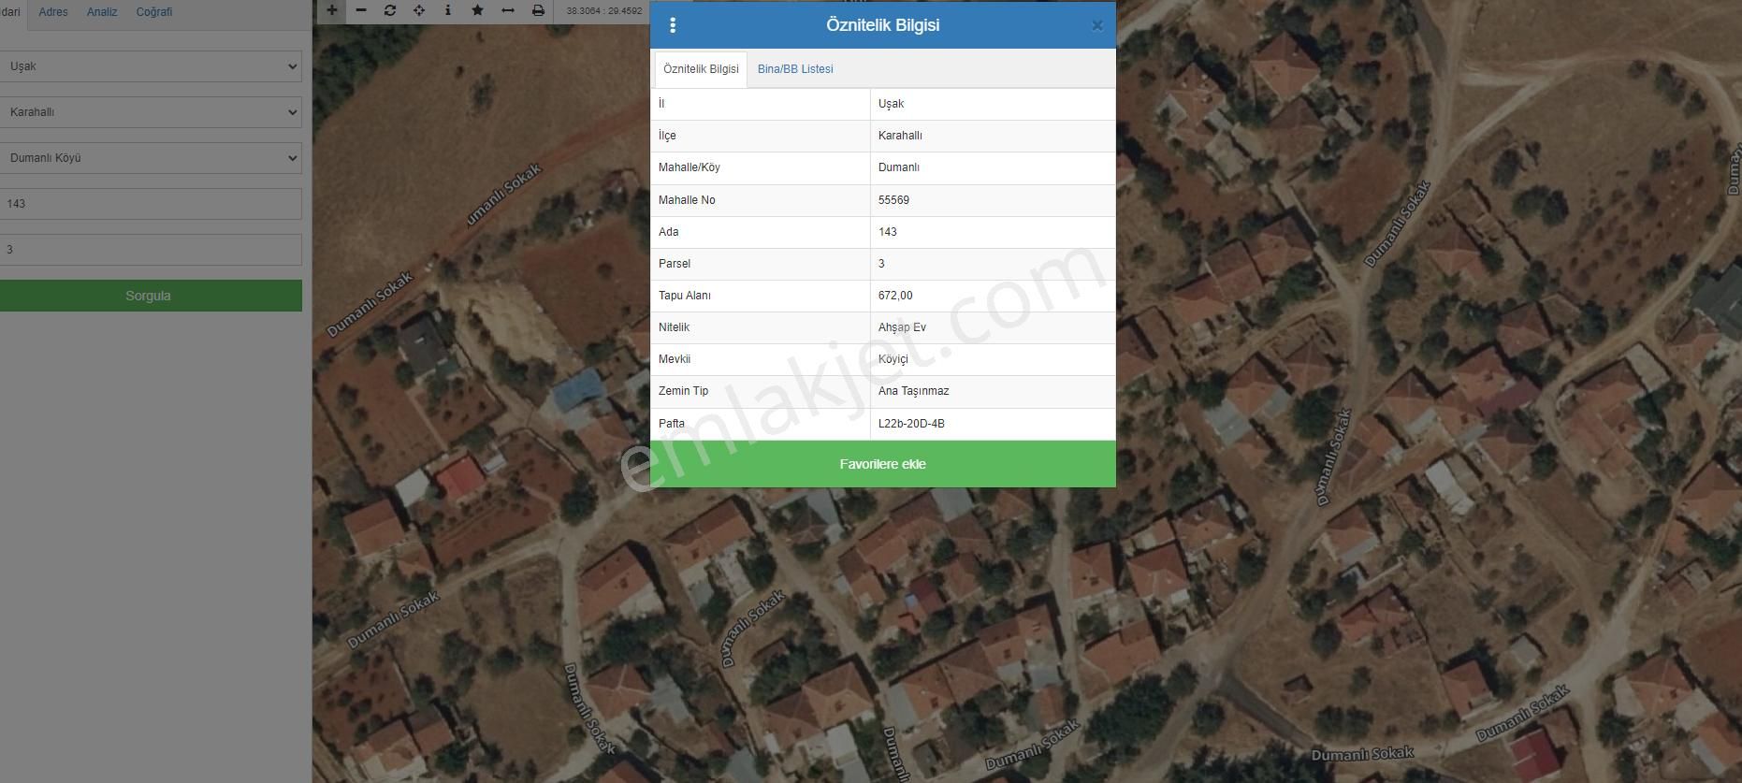
Task: Close the Öznitelik Bilgisi dialog
Action: [x=1097, y=26]
